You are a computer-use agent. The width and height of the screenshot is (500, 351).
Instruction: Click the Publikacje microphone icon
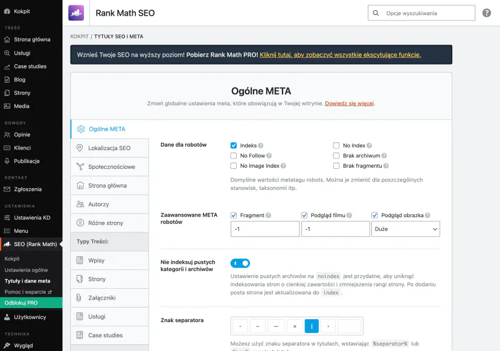click(x=7, y=161)
